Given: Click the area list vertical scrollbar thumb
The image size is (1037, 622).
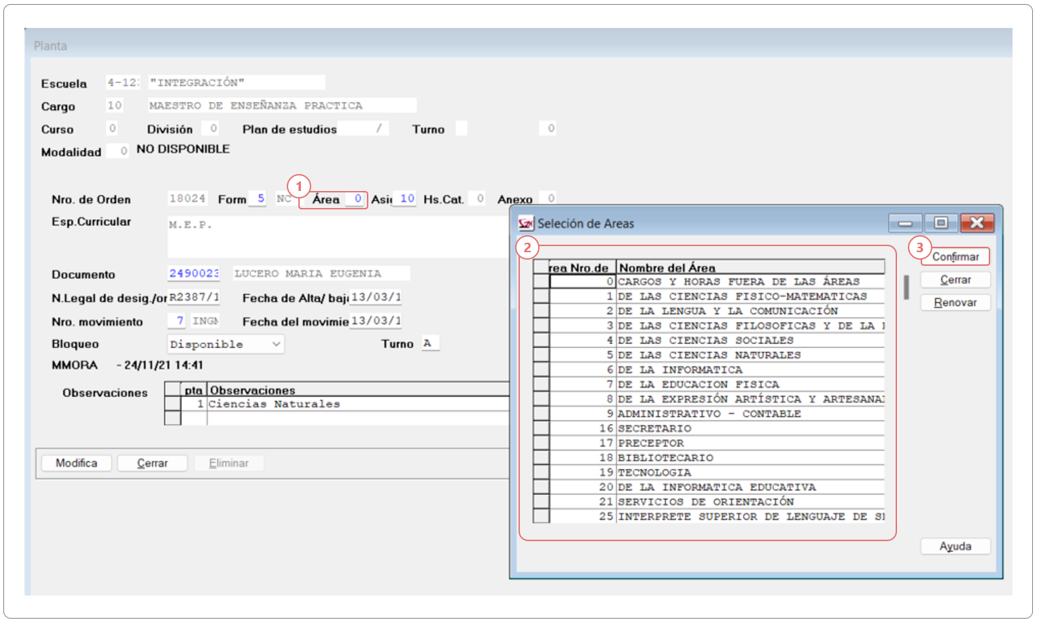Looking at the screenshot, I should [x=906, y=288].
